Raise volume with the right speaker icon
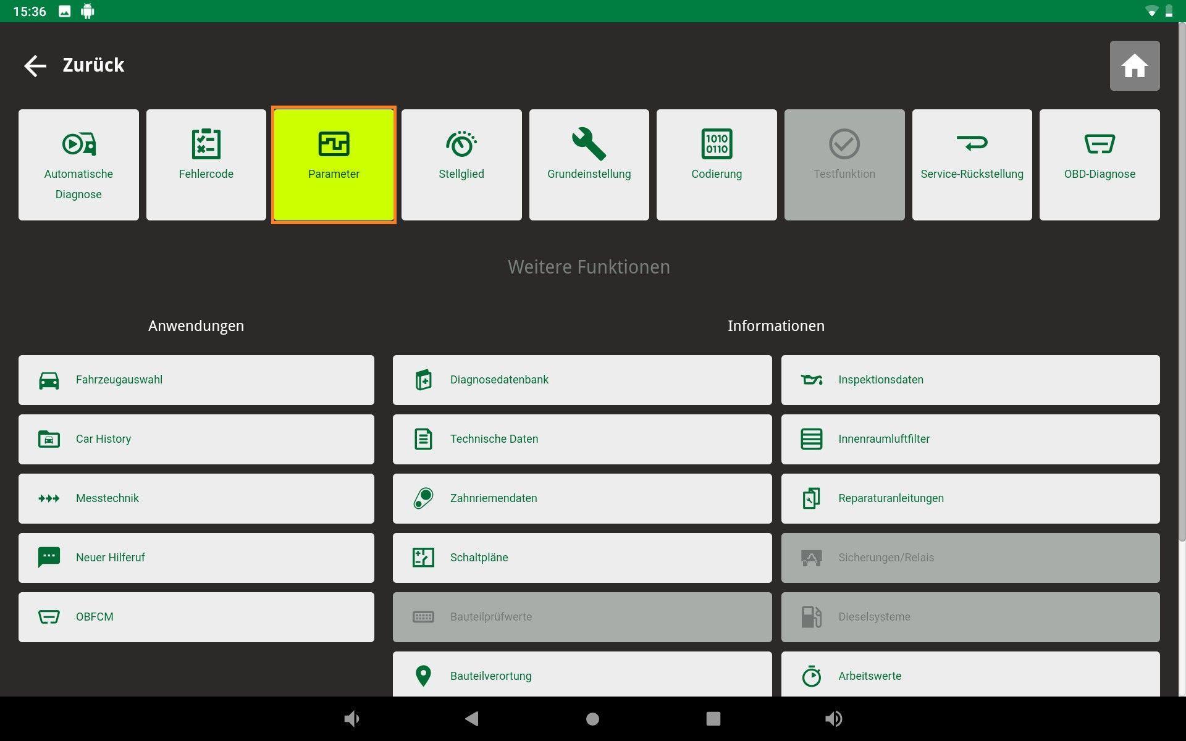1186x741 pixels. coord(833,719)
